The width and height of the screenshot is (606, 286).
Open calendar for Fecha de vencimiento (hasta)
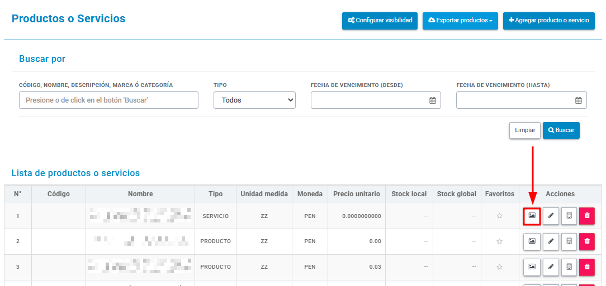point(578,100)
